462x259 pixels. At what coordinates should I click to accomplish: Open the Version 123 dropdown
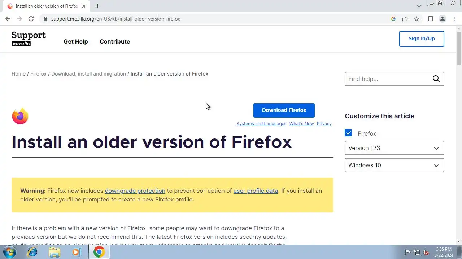click(x=395, y=148)
